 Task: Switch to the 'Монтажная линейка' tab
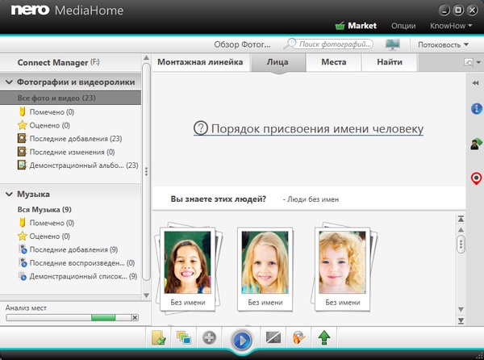click(199, 62)
